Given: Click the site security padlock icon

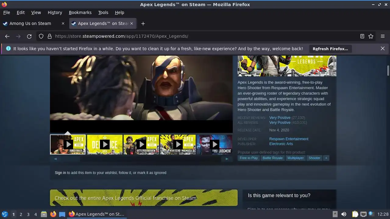Looking at the screenshot, I should pyautogui.click(x=50, y=36).
